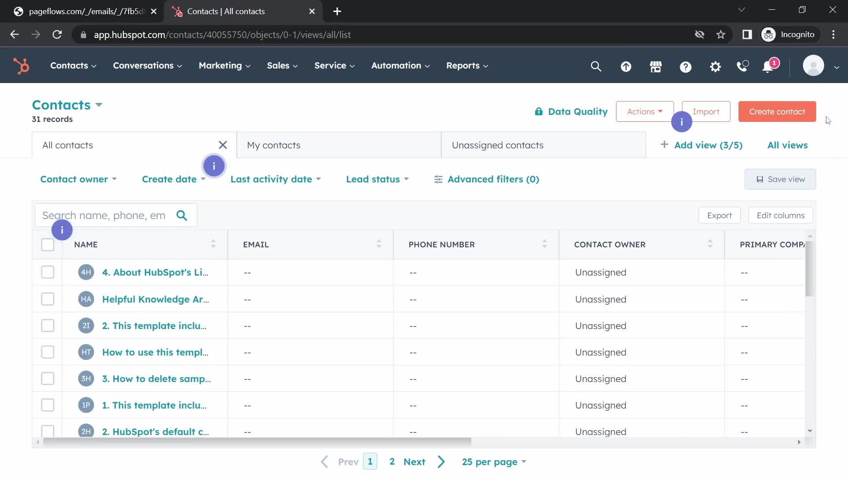Toggle the select all contacts checkbox
This screenshot has width=848, height=477.
point(48,245)
